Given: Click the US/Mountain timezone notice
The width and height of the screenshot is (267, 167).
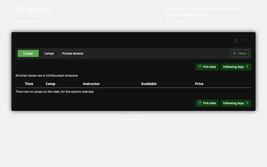Looking at the screenshot, I should (46, 76).
